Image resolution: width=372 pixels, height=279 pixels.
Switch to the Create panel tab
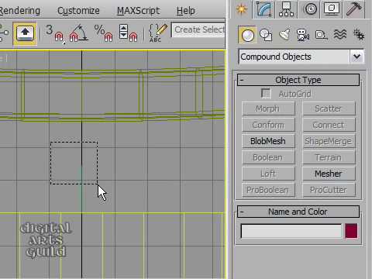pyautogui.click(x=242, y=9)
